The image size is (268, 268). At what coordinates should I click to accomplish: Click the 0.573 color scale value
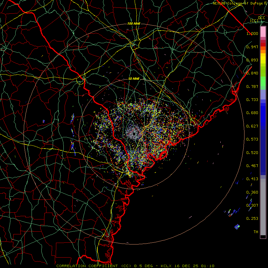tap(252, 139)
